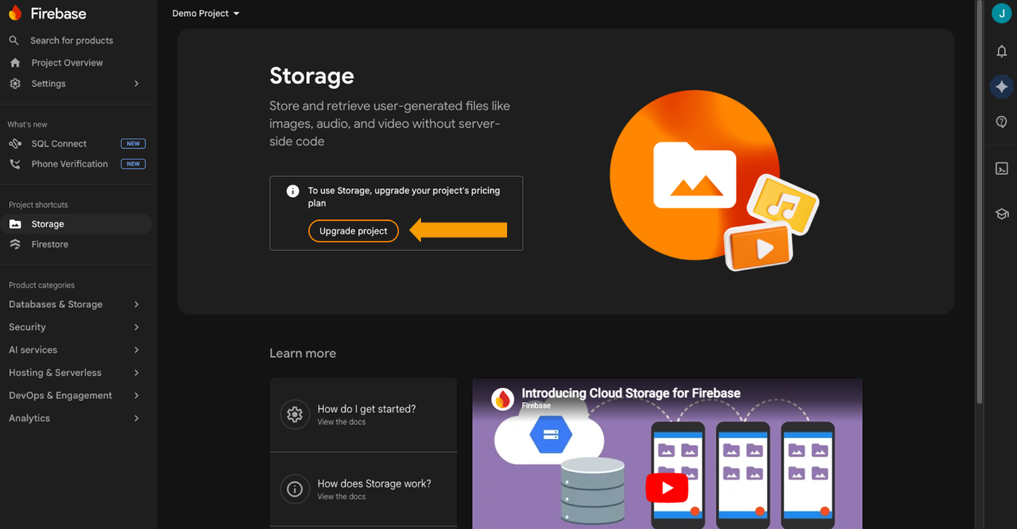Click the NEW badge next to Phone Verification
Viewport: 1017px width, 529px height.
133,164
